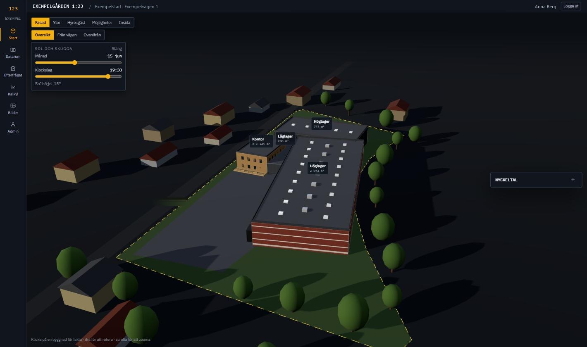Adjust the Månad slider handle
The width and height of the screenshot is (587, 347).
click(x=75, y=63)
